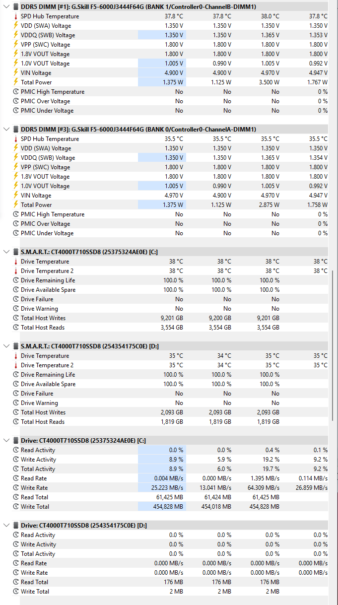Click lightning icon next to DIMM #1 Total Power
This screenshot has height=605, width=338.
tap(16, 82)
